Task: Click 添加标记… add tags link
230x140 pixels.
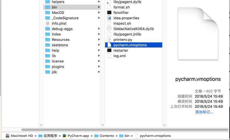Action: pos(204,112)
